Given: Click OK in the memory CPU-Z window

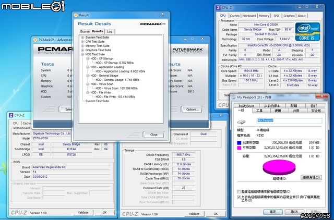Looking at the screenshot, I should (x=216, y=214).
